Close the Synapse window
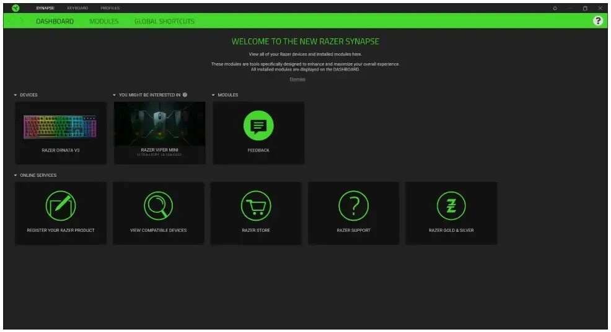 pos(600,8)
